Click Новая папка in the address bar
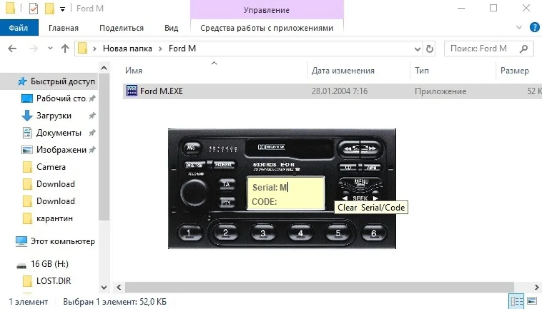The height and width of the screenshot is (309, 542). click(127, 48)
